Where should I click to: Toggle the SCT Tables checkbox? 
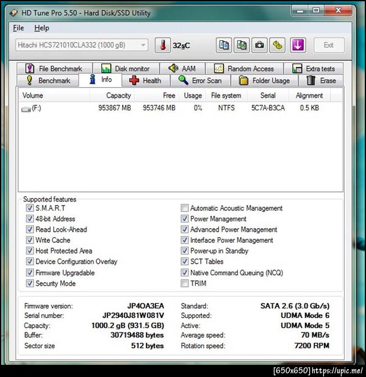point(184,261)
